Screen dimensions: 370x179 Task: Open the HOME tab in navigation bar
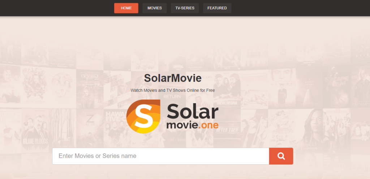126,8
